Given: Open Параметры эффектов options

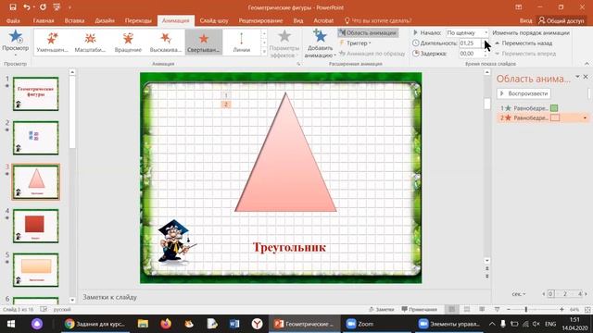Looking at the screenshot, I should pyautogui.click(x=284, y=43).
